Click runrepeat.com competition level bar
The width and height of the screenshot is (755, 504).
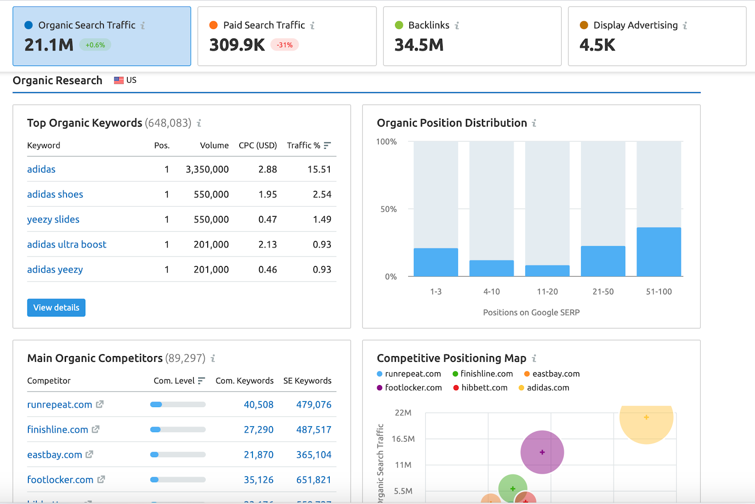pos(178,404)
